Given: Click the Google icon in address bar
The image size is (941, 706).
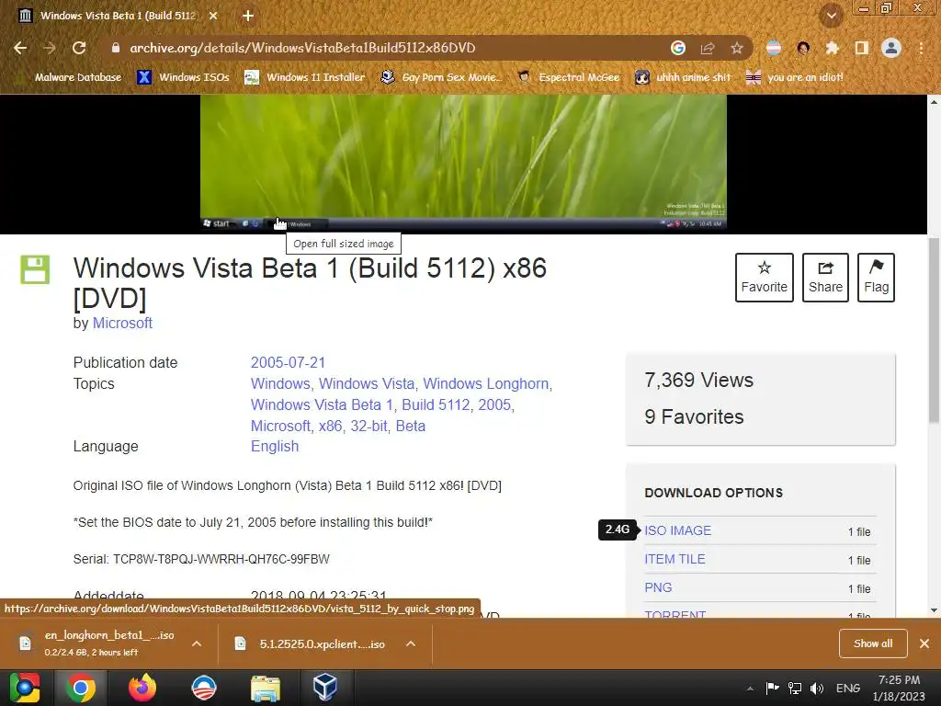Looking at the screenshot, I should coord(678,48).
